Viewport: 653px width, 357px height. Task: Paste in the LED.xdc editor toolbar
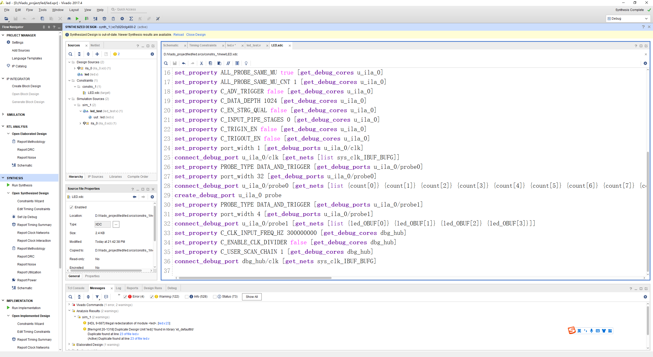(219, 63)
